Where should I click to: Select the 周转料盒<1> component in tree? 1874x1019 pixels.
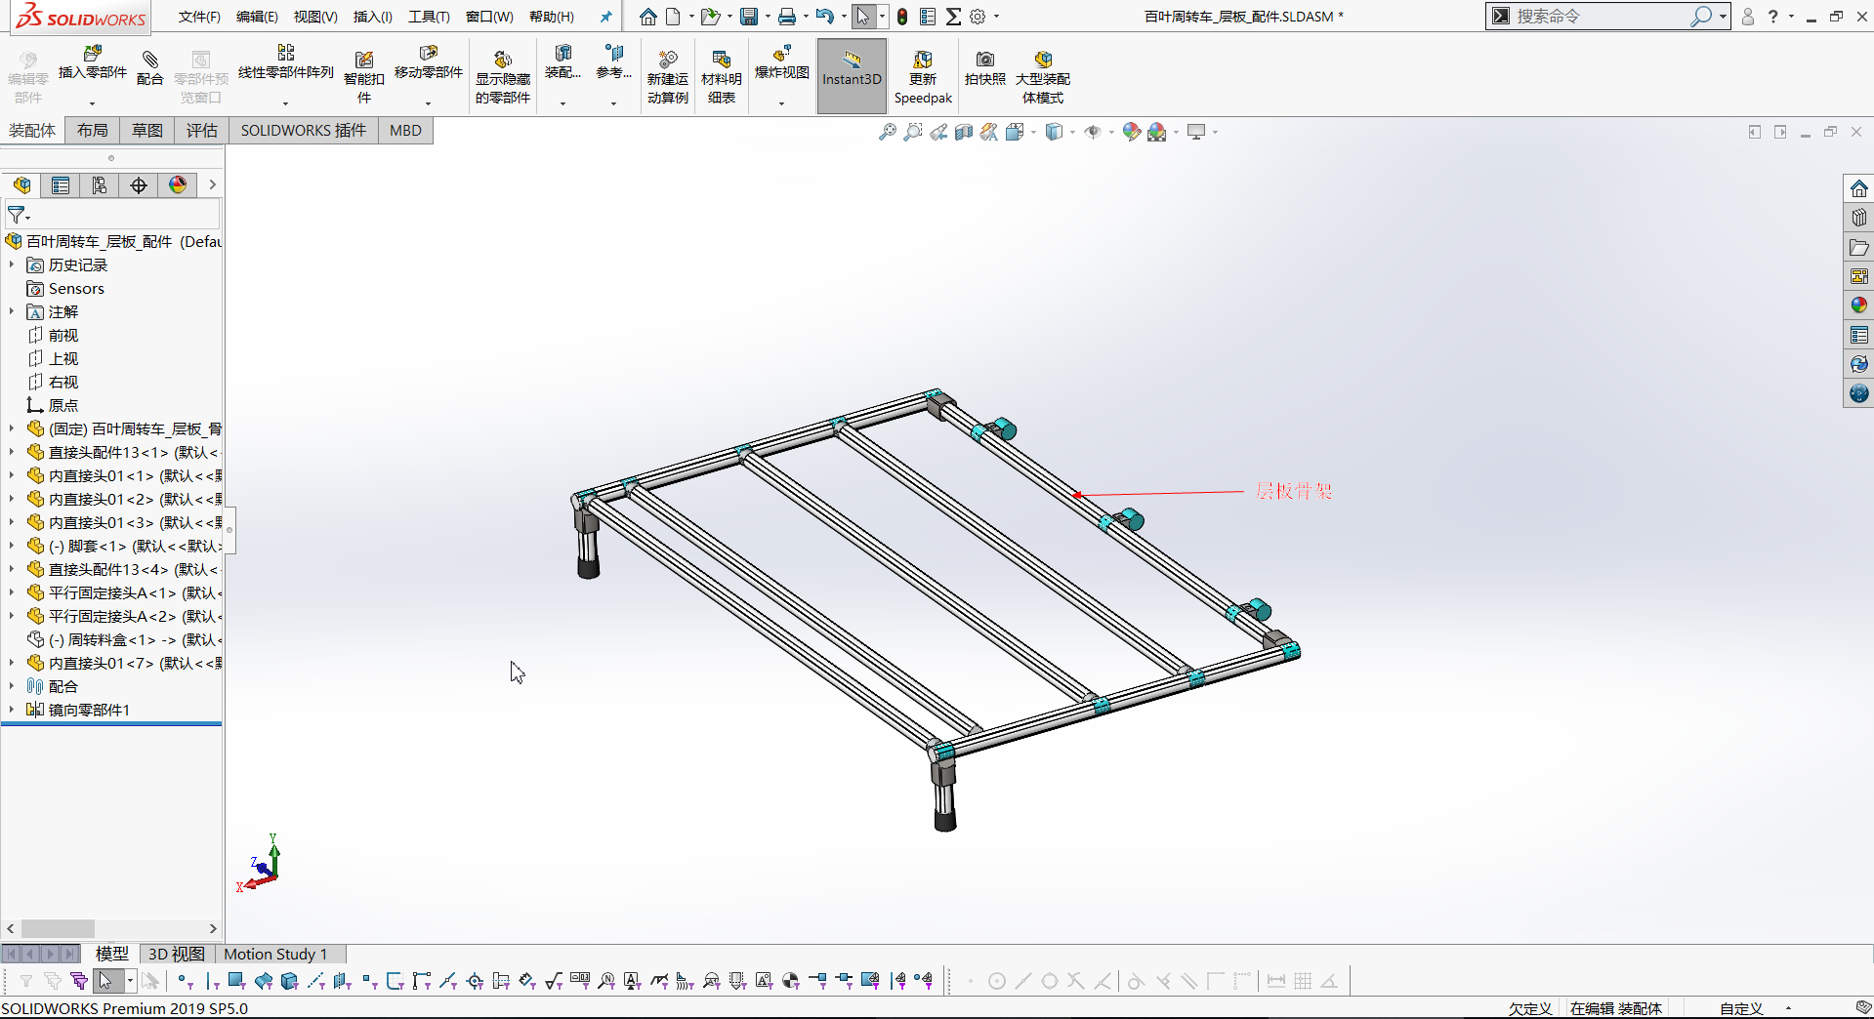click(x=124, y=639)
